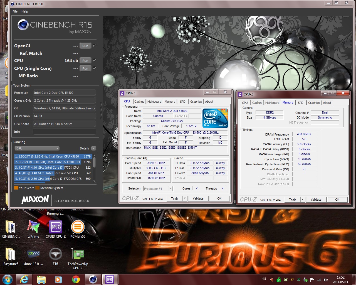Open Processor #1 selection dropdown

coord(158,189)
